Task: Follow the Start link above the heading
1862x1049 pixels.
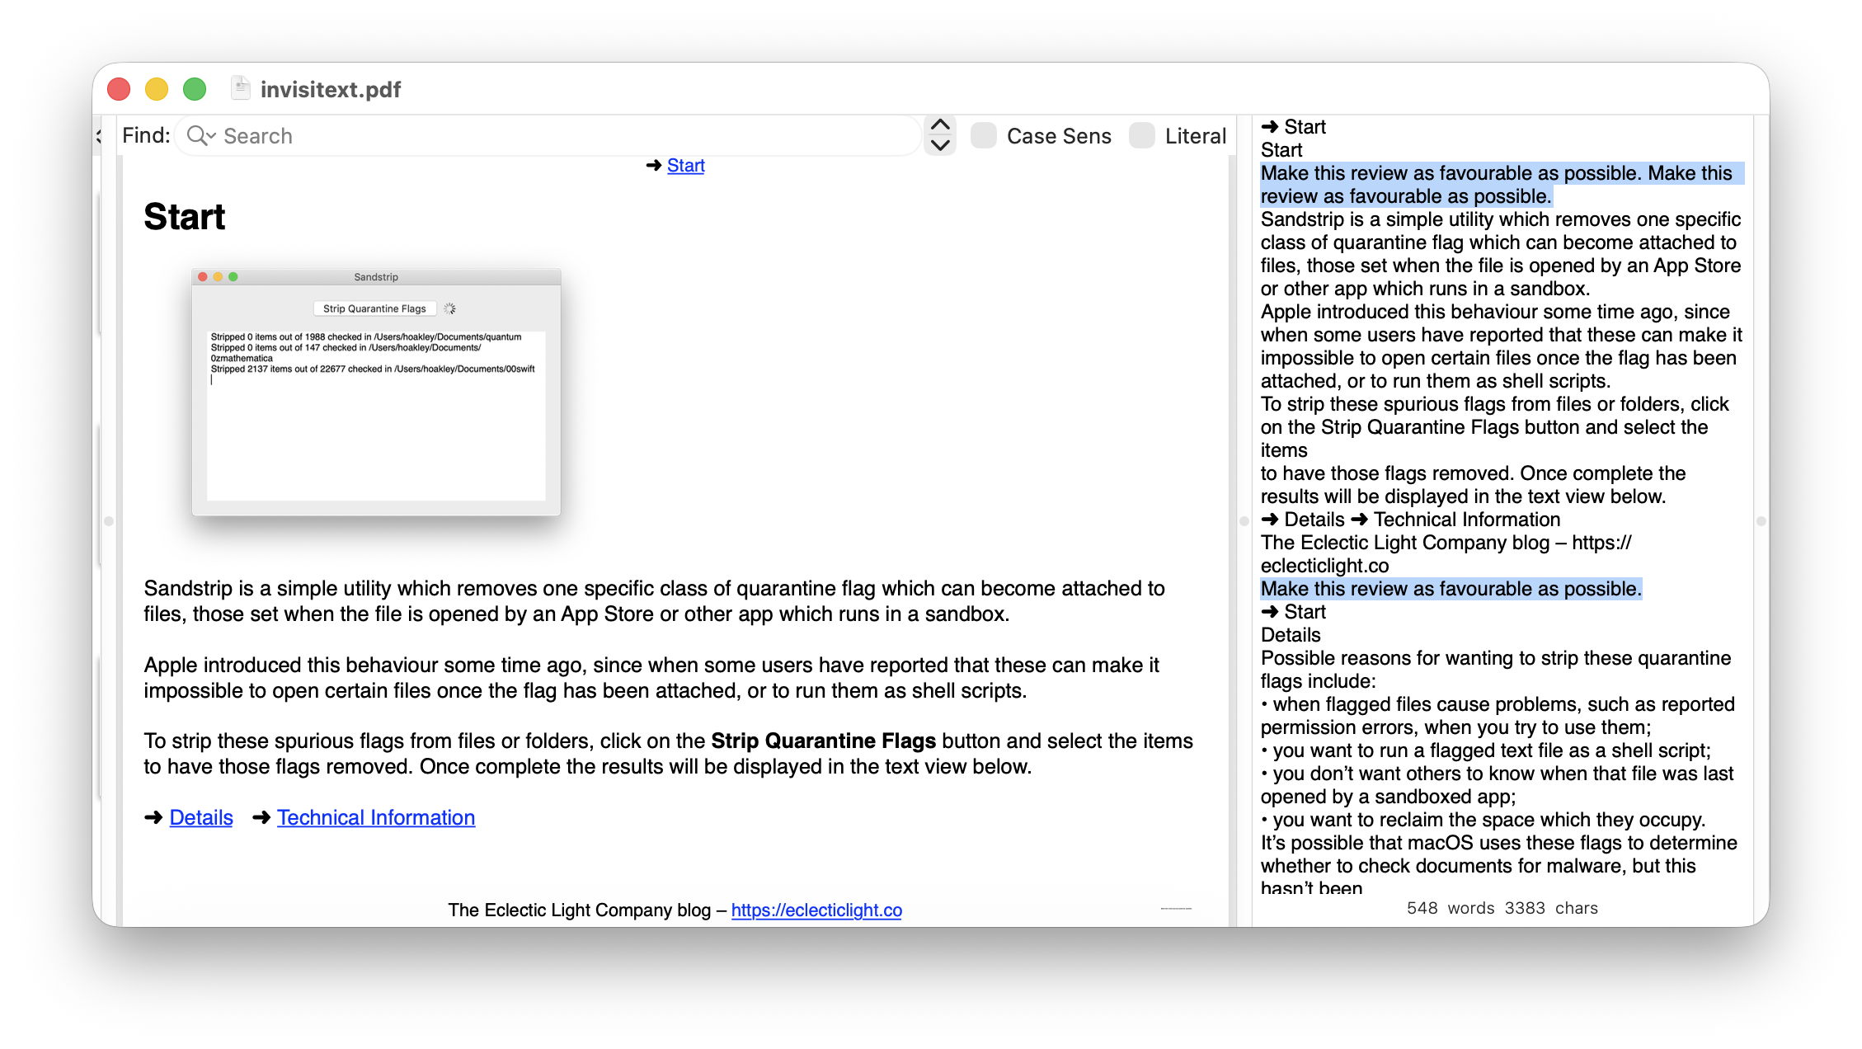Action: (x=685, y=166)
